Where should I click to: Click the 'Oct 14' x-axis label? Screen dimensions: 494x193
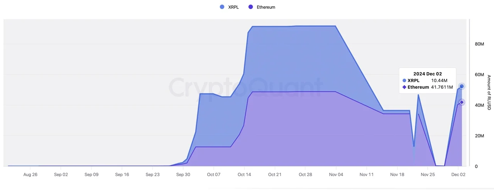click(244, 174)
